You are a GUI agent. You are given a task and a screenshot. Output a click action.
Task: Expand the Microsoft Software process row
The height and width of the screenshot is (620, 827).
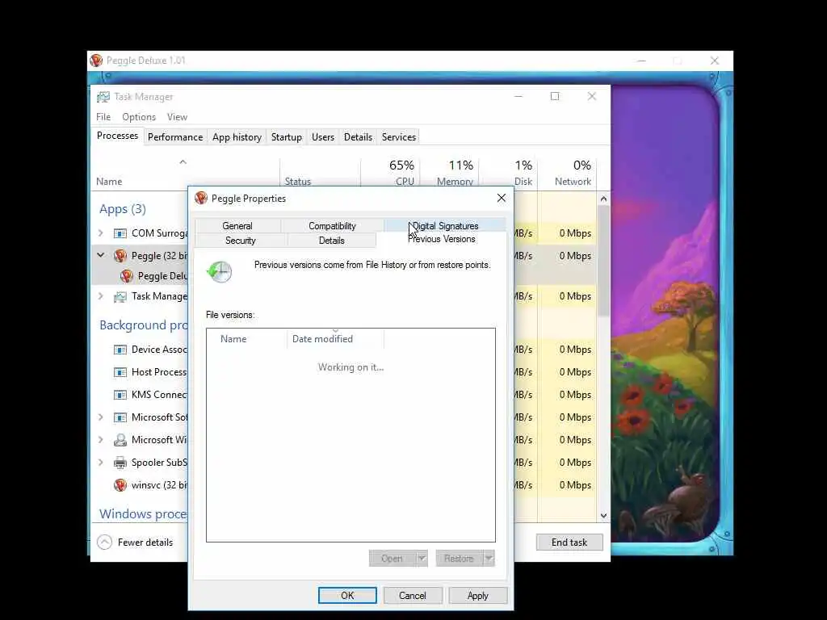click(x=101, y=417)
